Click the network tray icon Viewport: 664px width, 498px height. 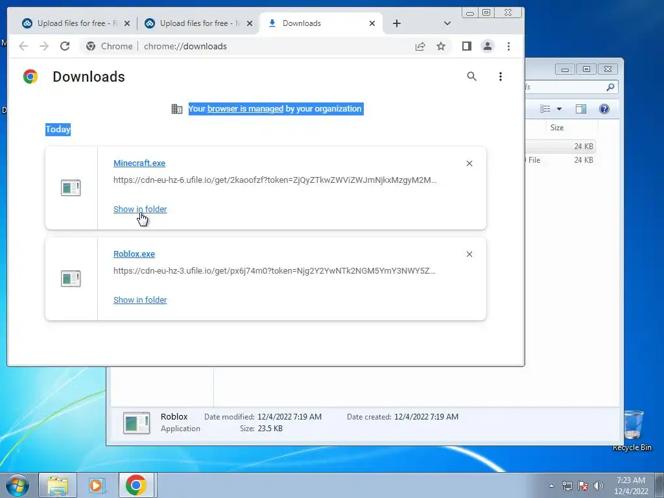coord(567,486)
